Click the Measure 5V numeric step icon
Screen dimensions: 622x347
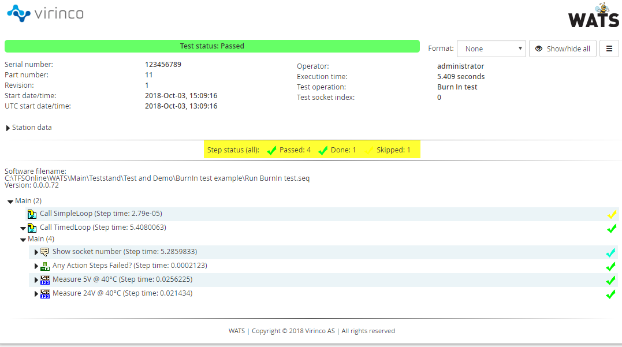45,280
